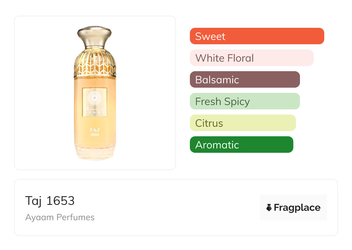Click the Fragplace wordmark text

click(297, 207)
